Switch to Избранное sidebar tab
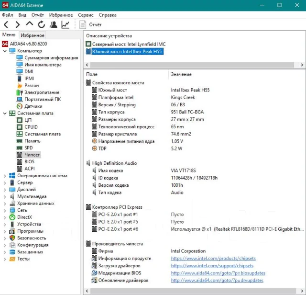Image resolution: width=306 pixels, height=295 pixels. 33,35
